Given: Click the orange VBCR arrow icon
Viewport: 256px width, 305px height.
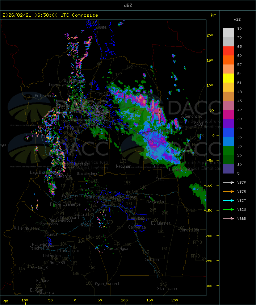Looking at the screenshot, I should tap(228, 191).
